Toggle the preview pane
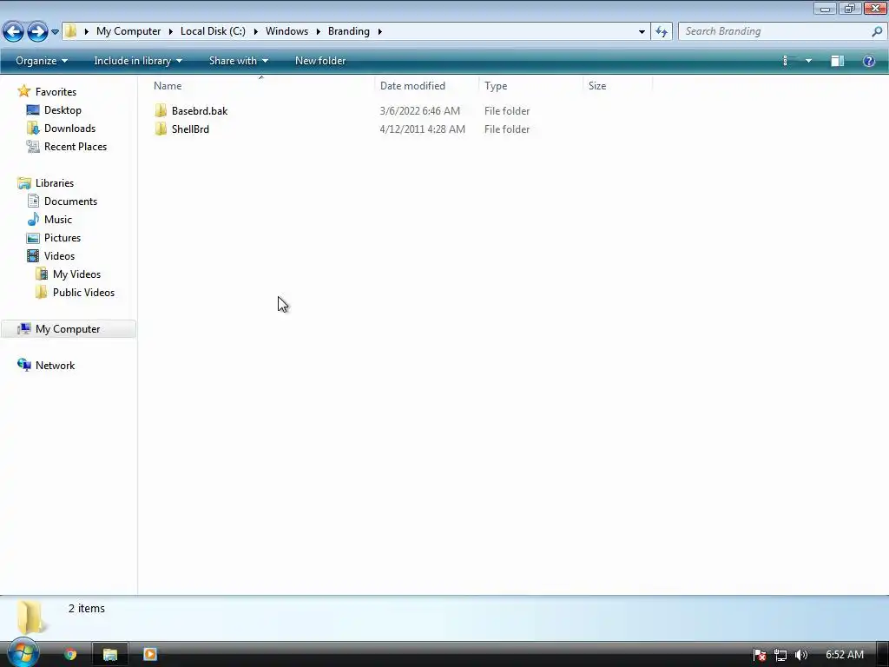 (838, 61)
